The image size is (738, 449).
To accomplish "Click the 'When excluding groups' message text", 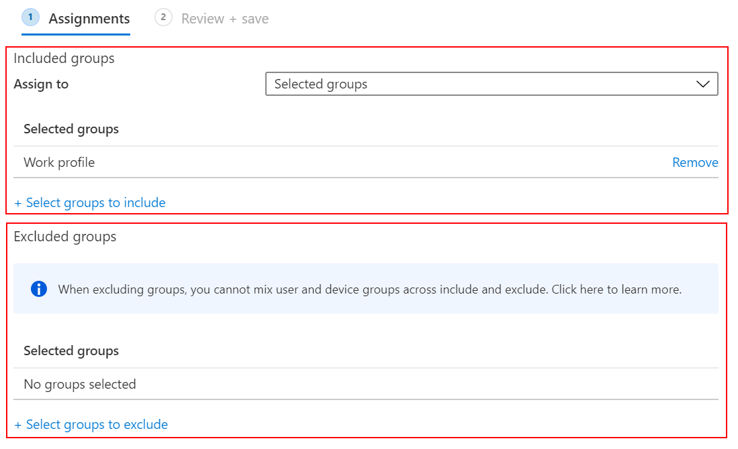I will point(269,290).
